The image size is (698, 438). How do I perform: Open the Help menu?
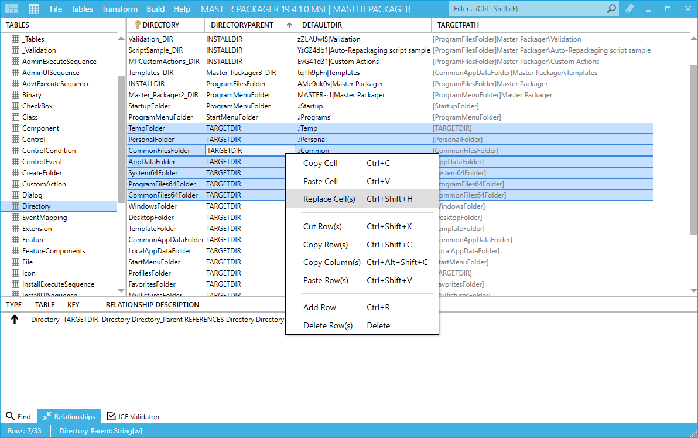point(182,9)
